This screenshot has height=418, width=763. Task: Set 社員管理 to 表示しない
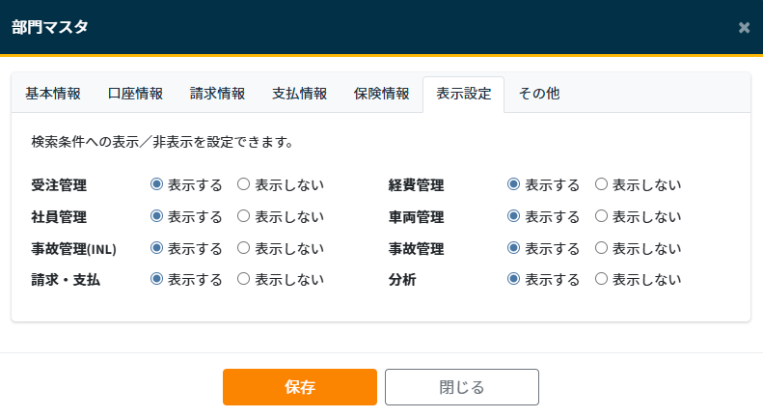[244, 216]
